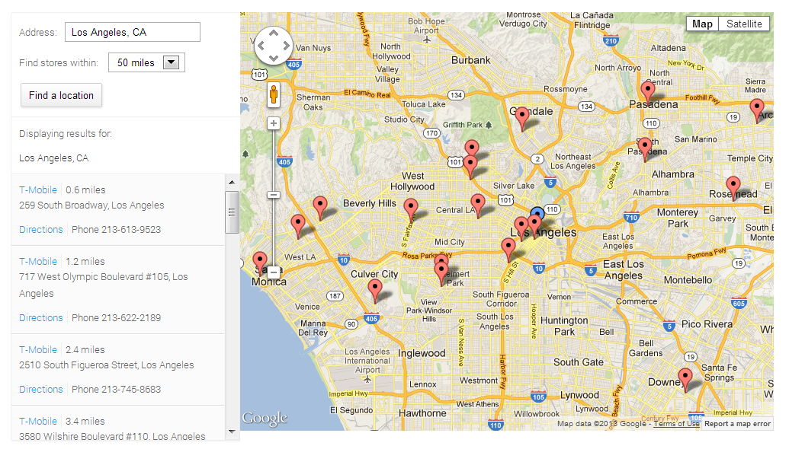Click the pan left arrow control
Viewport: 789px width, 449px height.
click(x=260, y=46)
